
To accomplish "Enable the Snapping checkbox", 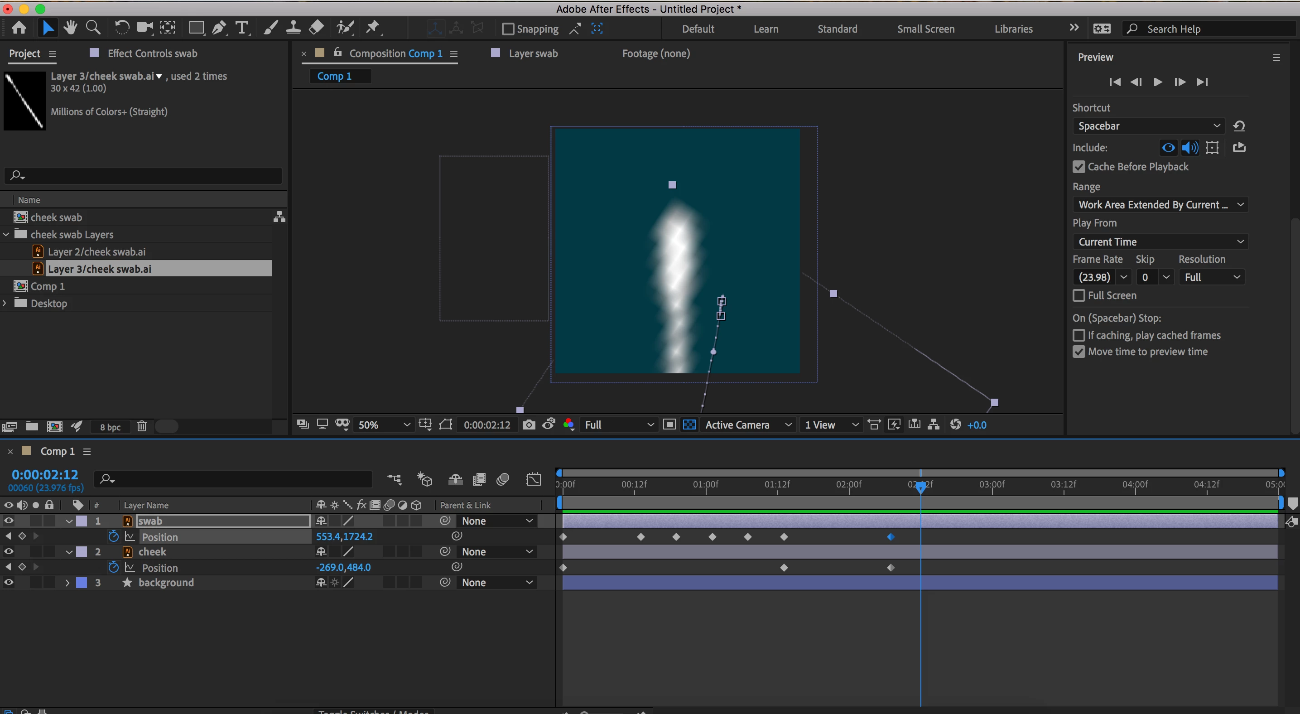I will click(x=508, y=29).
